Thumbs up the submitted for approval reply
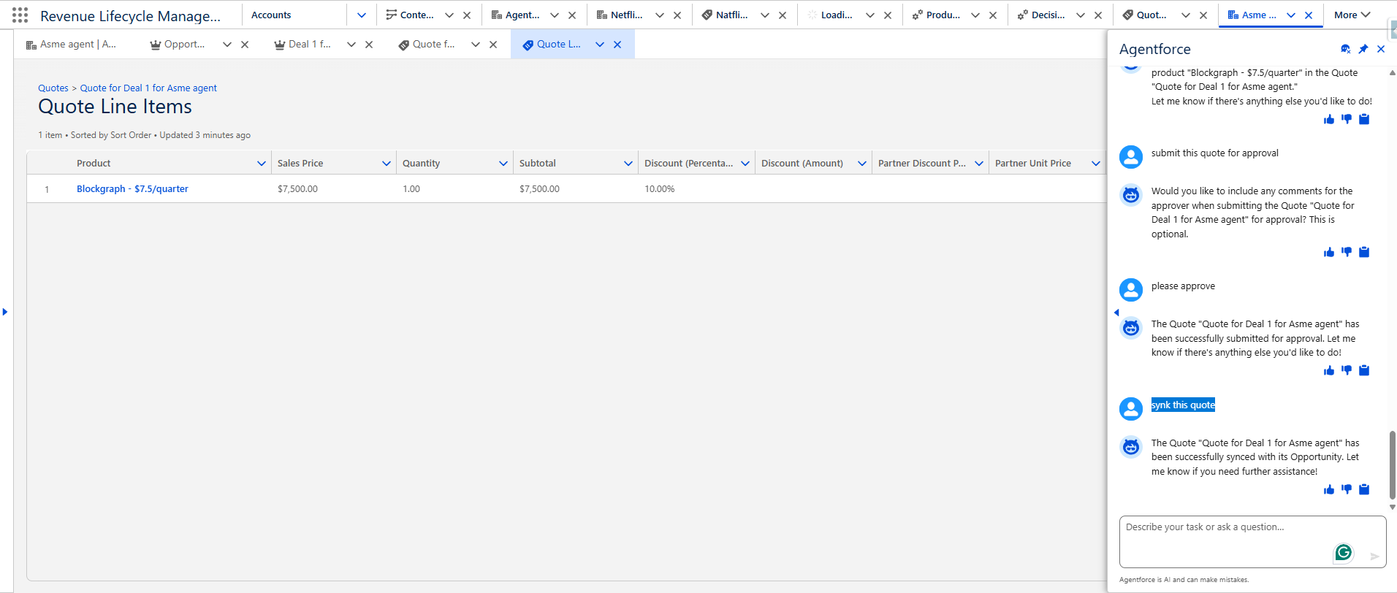The width and height of the screenshot is (1397, 593). click(1329, 370)
